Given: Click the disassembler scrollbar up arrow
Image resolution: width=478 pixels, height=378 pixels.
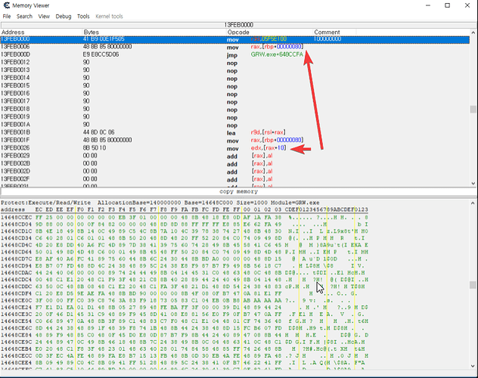Looking at the screenshot, I should pos(473,33).
